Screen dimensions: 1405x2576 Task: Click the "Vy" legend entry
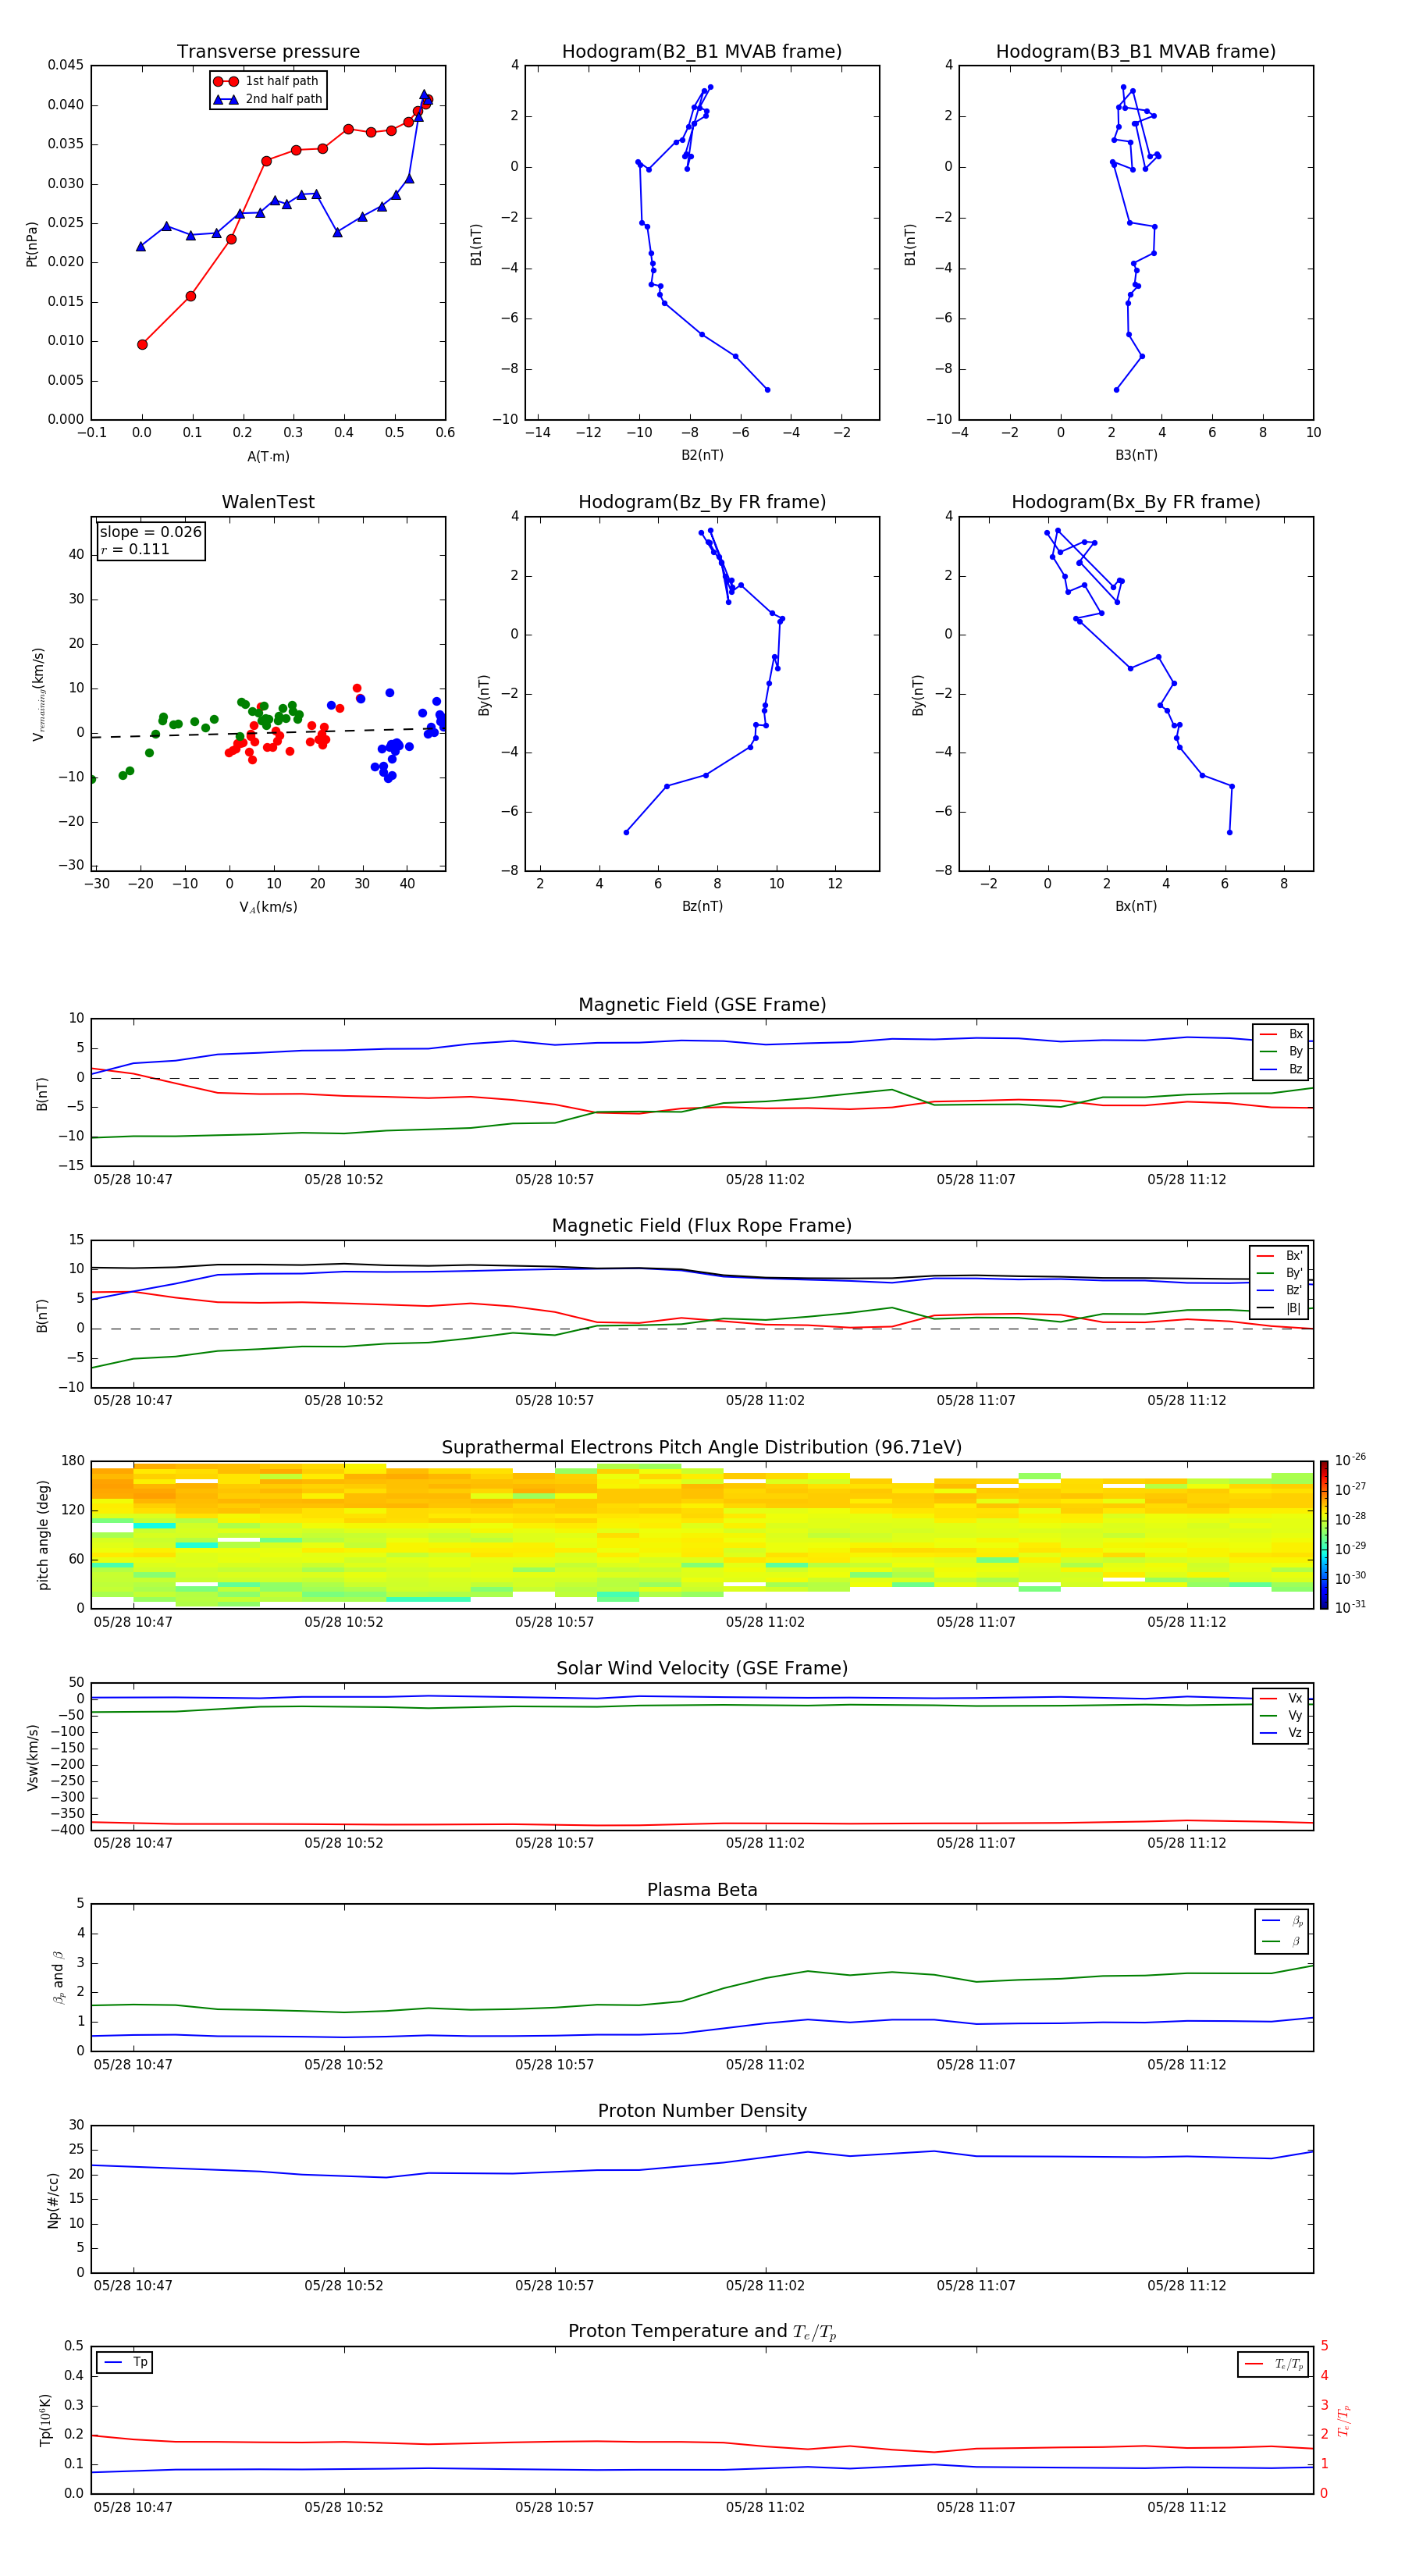pos(1281,1716)
